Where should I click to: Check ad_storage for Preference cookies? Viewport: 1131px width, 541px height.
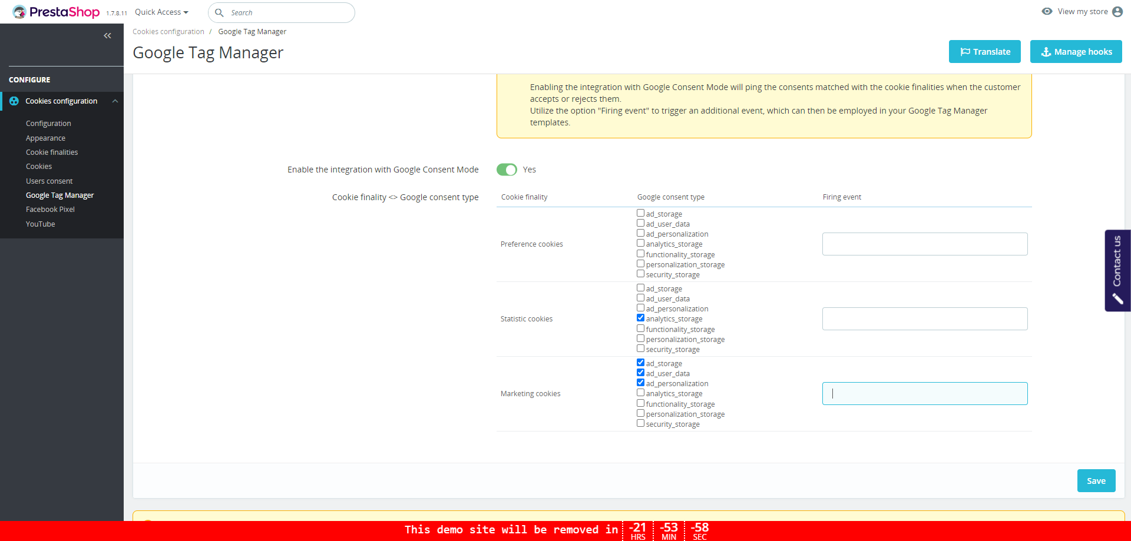click(x=640, y=213)
